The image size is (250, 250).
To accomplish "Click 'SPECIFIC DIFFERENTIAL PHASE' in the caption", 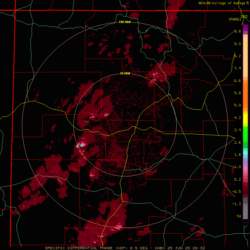I will tap(79, 248).
